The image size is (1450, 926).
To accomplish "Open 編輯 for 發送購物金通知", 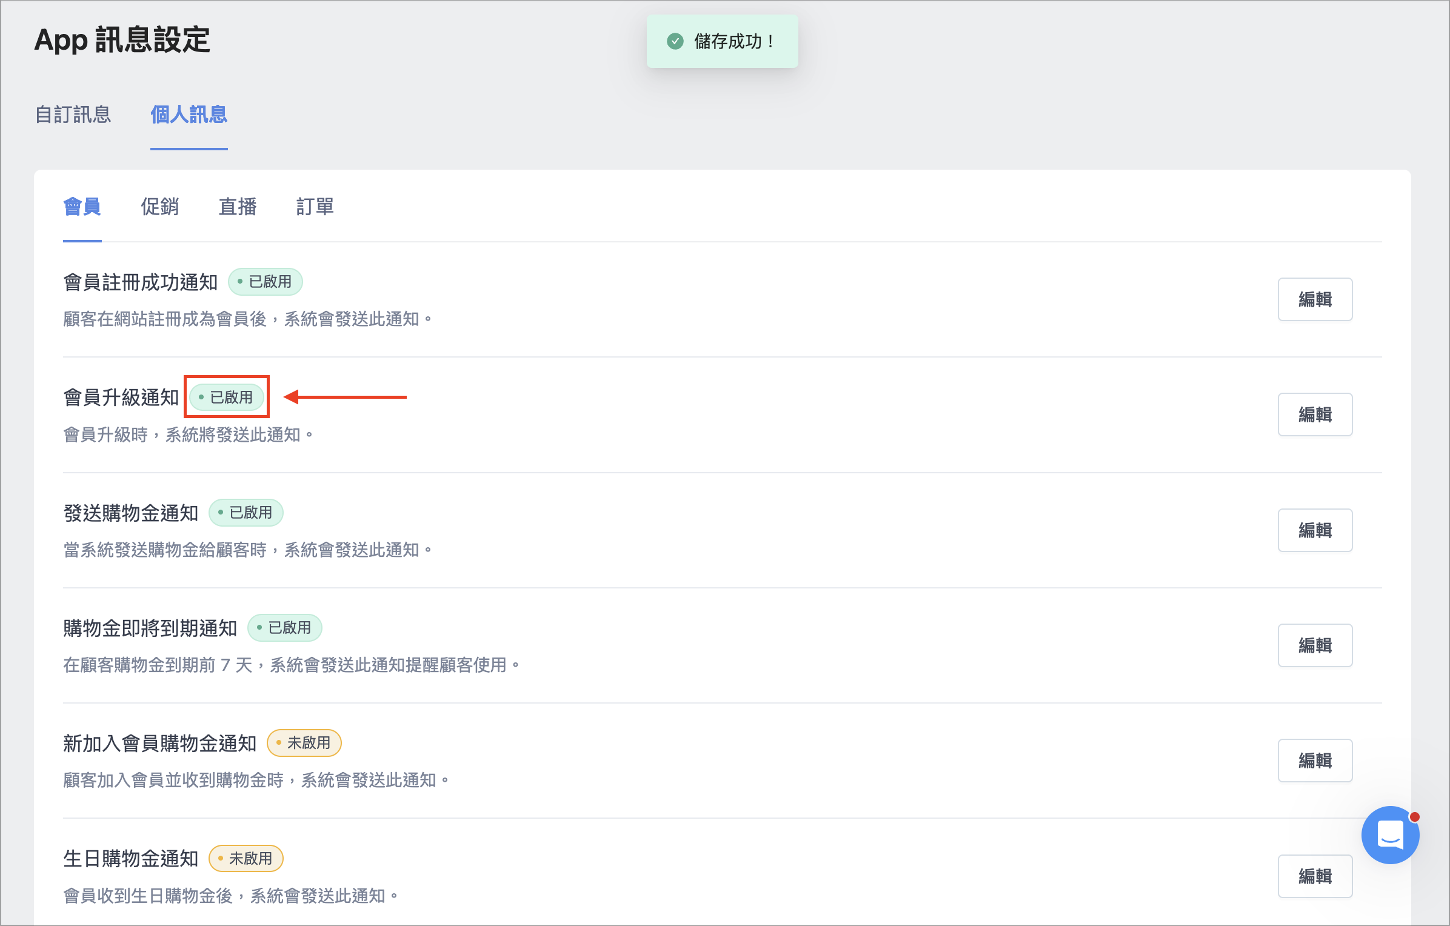I will coord(1315,530).
